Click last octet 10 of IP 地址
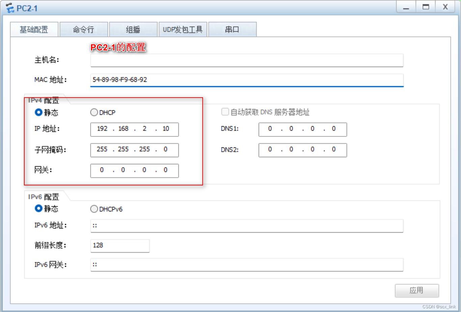The width and height of the screenshot is (461, 312). click(x=166, y=129)
